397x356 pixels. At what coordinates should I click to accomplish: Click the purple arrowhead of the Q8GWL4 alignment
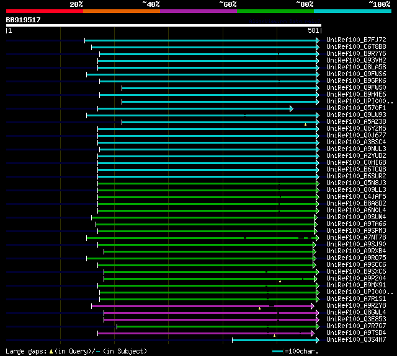[x=318, y=313]
